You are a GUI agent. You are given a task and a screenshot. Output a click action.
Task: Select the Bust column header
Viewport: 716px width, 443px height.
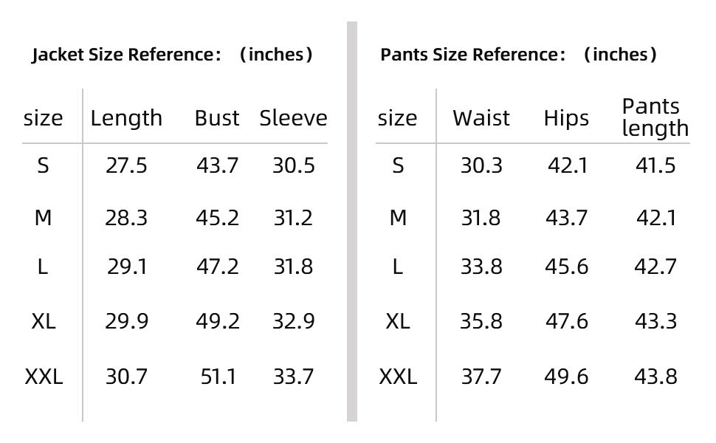[x=217, y=118]
